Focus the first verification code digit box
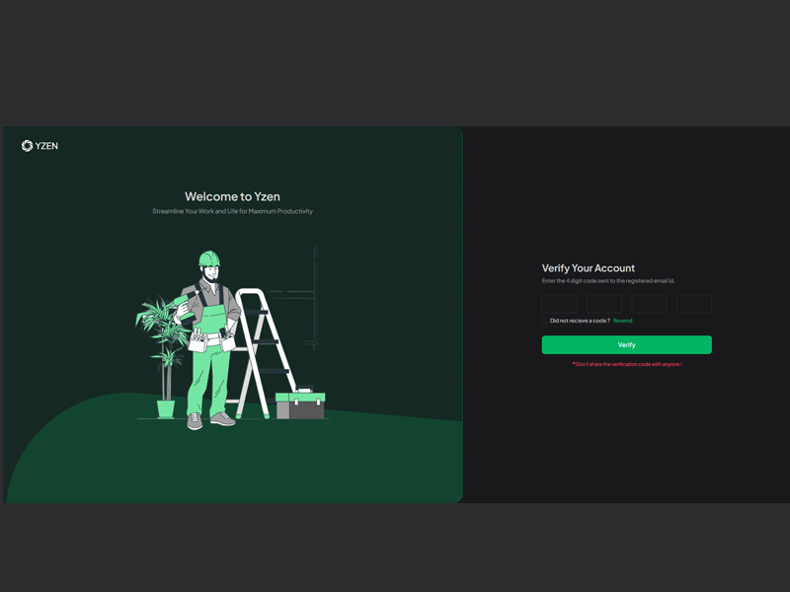Screen dimensions: 790x592 [560, 304]
